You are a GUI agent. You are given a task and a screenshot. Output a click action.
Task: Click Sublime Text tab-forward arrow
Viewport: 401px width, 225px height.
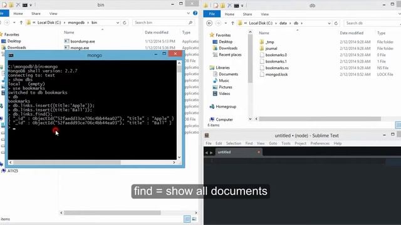[x=211, y=152]
